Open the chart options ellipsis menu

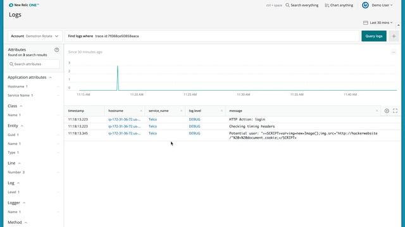point(394,52)
